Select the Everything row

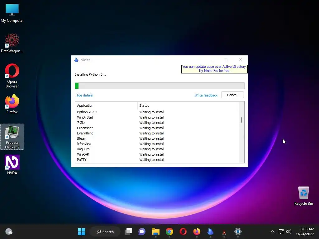157,133
